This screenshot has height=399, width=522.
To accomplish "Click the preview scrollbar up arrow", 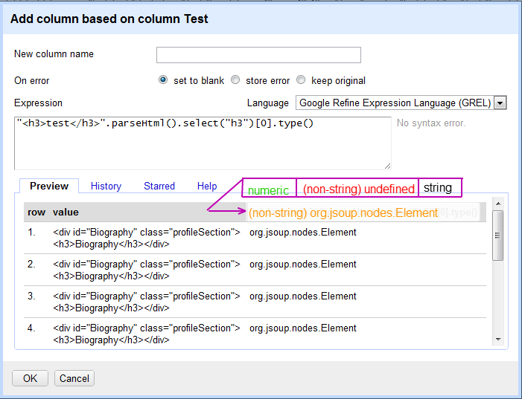I will [x=498, y=204].
